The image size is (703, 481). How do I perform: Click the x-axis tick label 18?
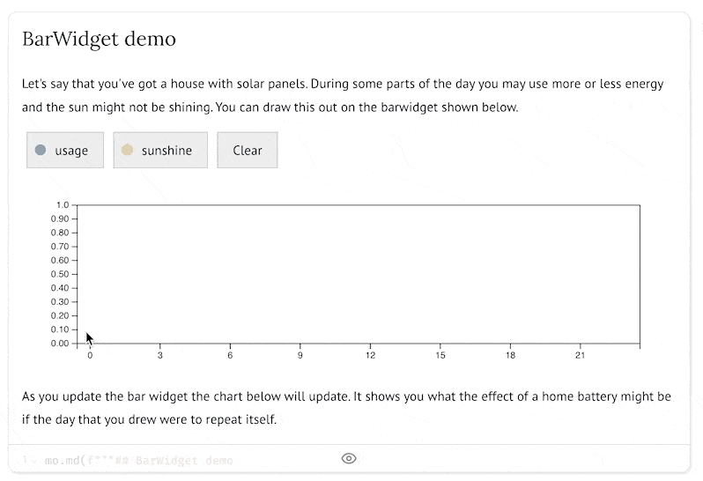point(510,356)
